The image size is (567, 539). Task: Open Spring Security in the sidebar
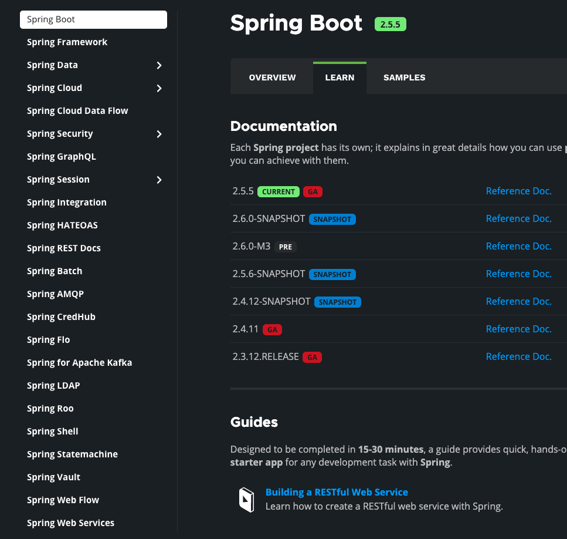tap(60, 134)
